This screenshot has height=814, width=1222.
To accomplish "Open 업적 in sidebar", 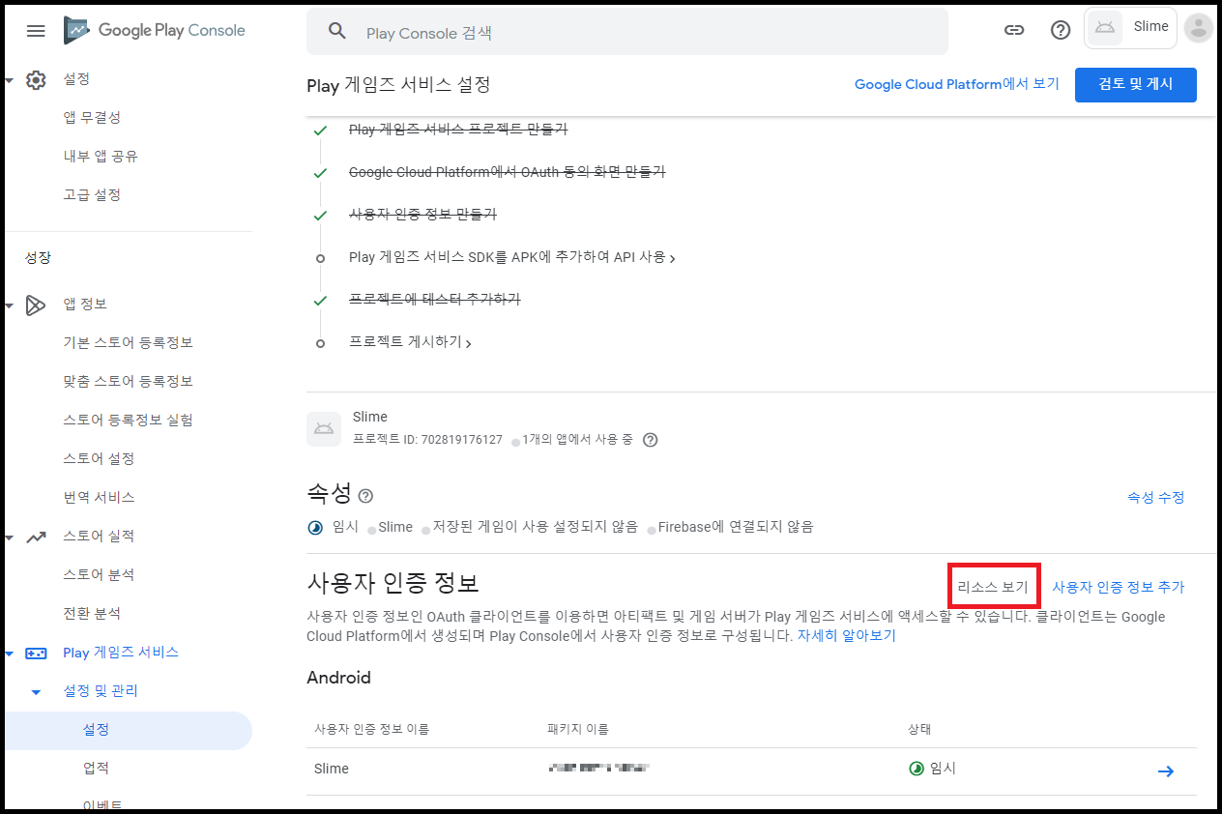I will [x=96, y=768].
